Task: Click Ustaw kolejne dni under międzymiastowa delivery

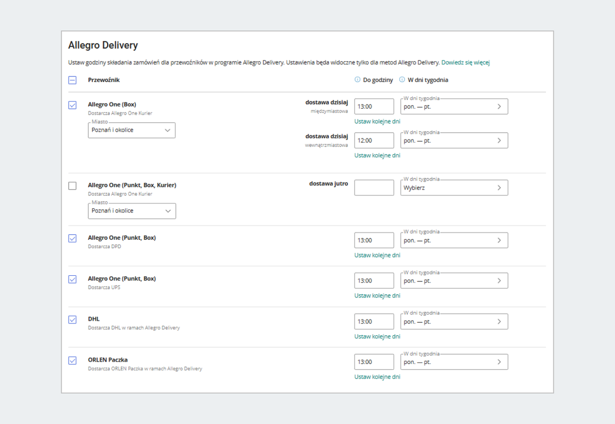Action: tap(377, 122)
